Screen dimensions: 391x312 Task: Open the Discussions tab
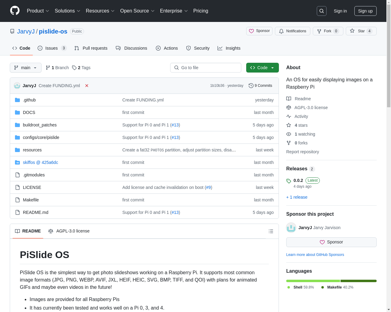pos(131,48)
